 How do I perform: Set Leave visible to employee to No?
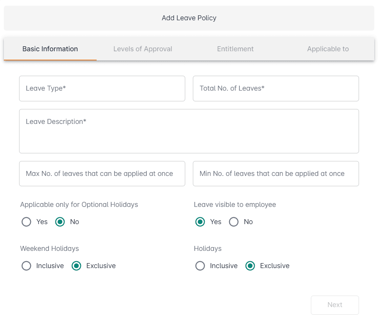tap(234, 222)
